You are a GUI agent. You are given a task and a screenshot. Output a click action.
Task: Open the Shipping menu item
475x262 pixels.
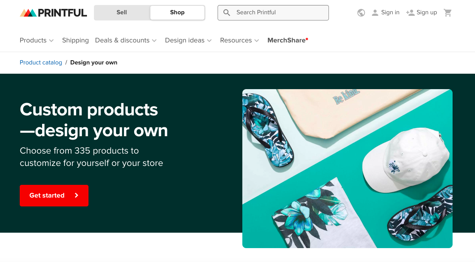[x=75, y=40]
